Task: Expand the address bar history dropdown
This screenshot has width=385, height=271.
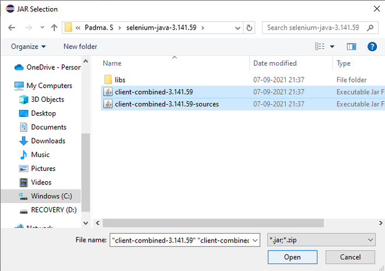Action: [237, 28]
